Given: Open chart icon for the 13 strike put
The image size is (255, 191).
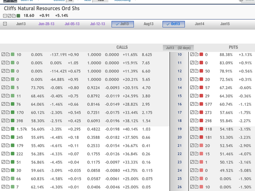Looking at the screenshot, I should 192,79.
